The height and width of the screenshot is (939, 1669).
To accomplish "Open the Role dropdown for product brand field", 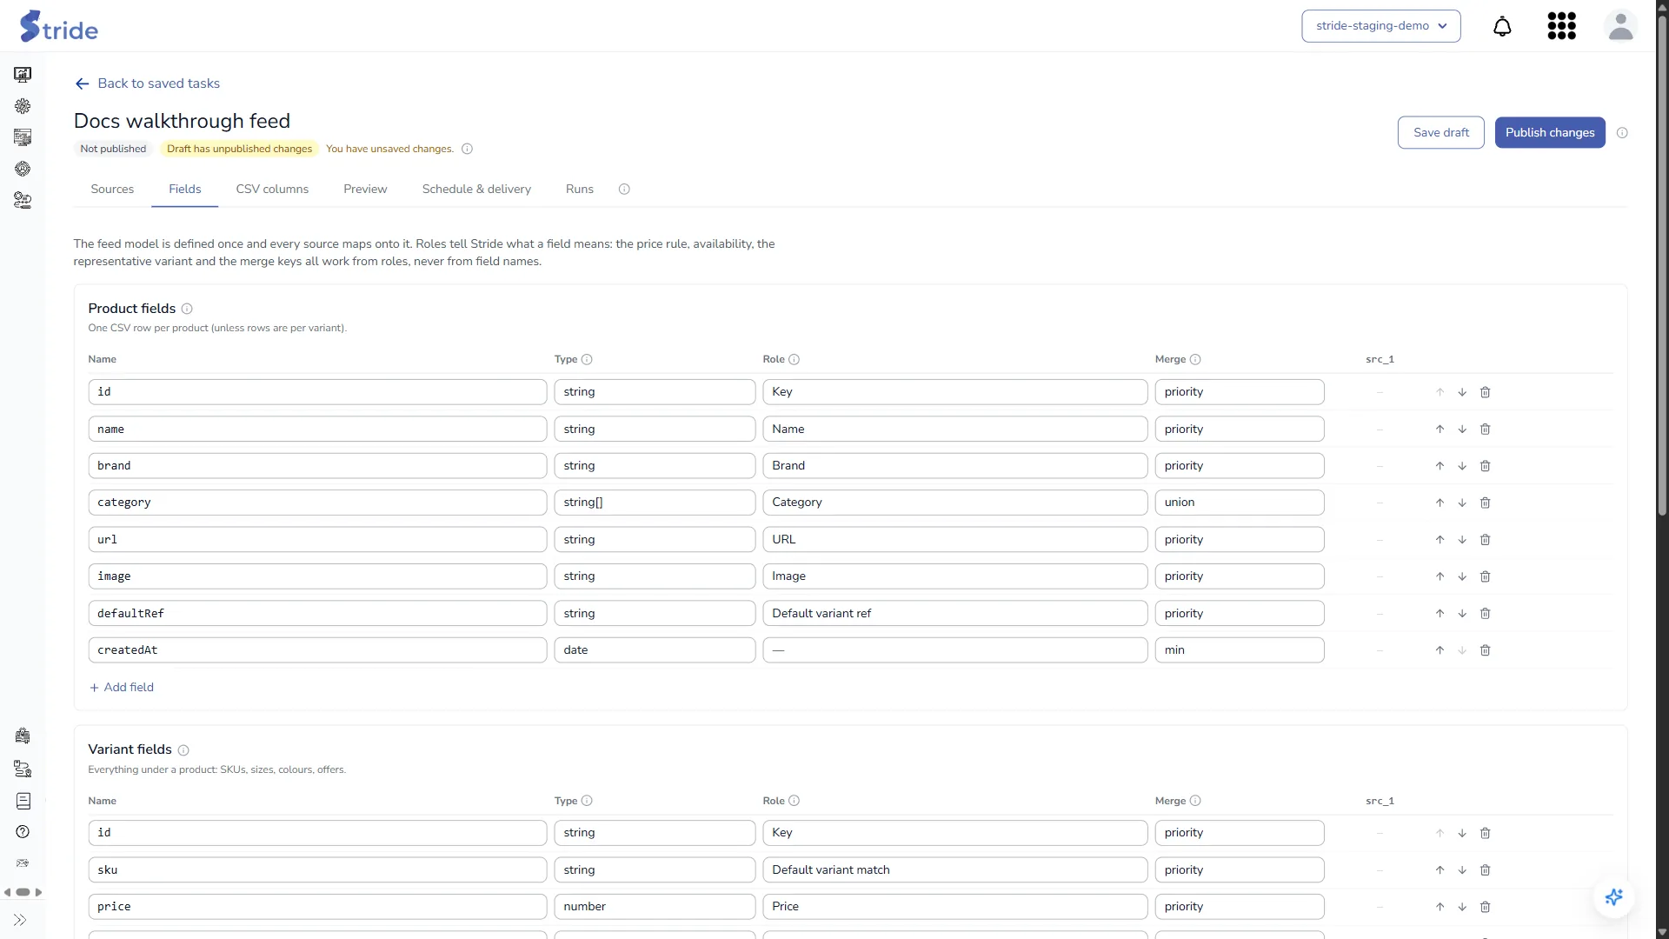I will pyautogui.click(x=954, y=466).
